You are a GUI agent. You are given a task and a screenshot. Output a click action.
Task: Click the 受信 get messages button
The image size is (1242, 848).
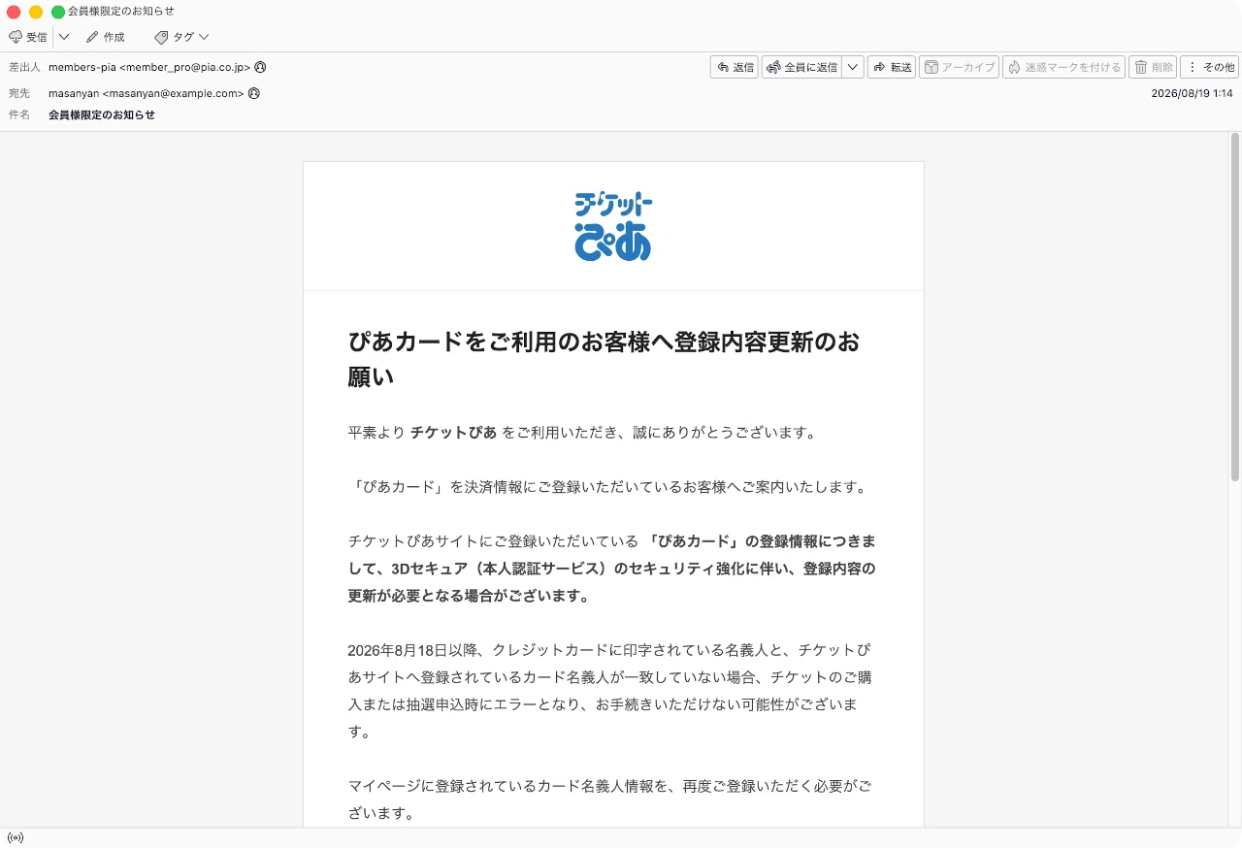pyautogui.click(x=28, y=37)
